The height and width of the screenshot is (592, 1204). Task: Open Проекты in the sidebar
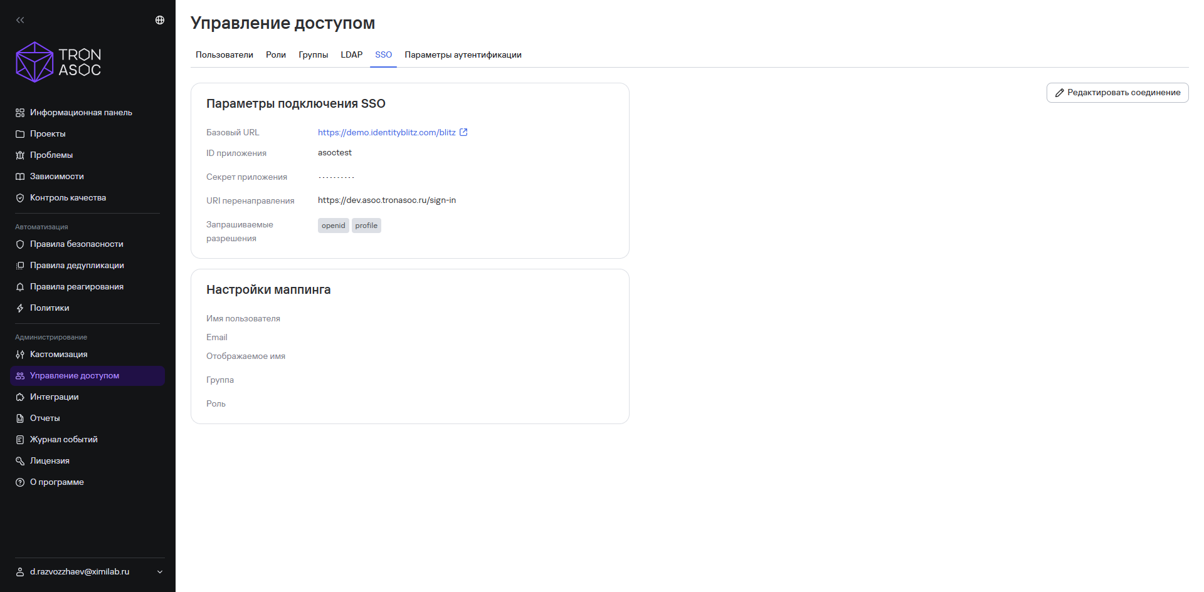click(87, 134)
